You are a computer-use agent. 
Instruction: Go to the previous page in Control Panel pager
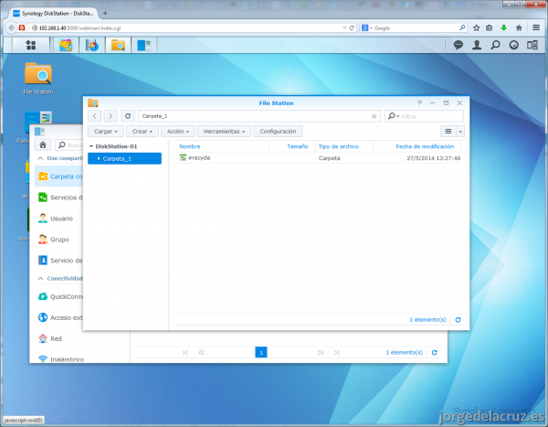point(202,352)
